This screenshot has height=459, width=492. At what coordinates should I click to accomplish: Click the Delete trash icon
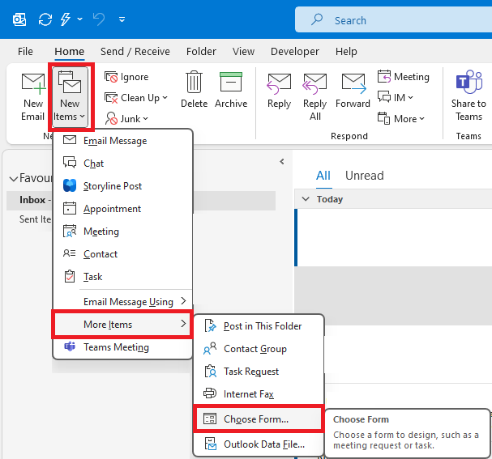pos(194,82)
